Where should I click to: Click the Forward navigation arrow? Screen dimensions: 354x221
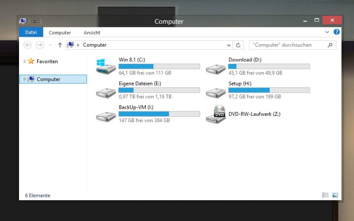[x=40, y=45]
